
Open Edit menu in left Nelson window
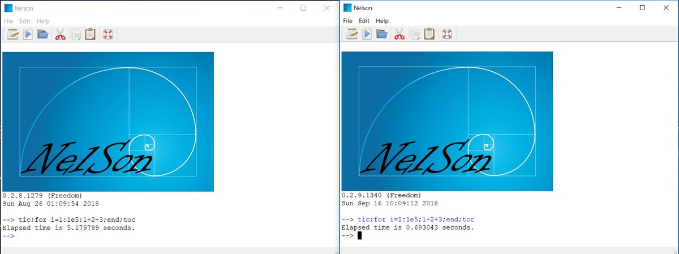point(25,21)
